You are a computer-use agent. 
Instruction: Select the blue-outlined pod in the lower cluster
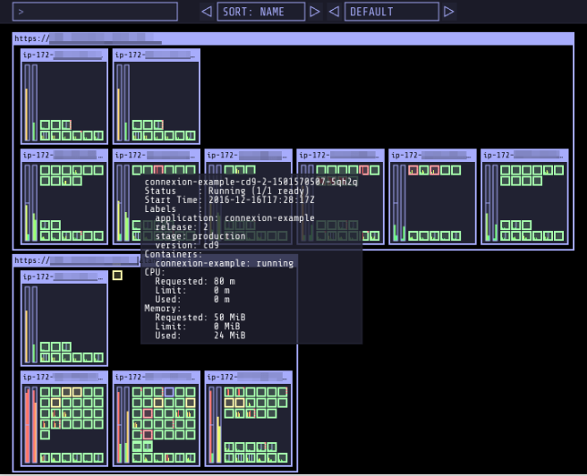(169, 392)
